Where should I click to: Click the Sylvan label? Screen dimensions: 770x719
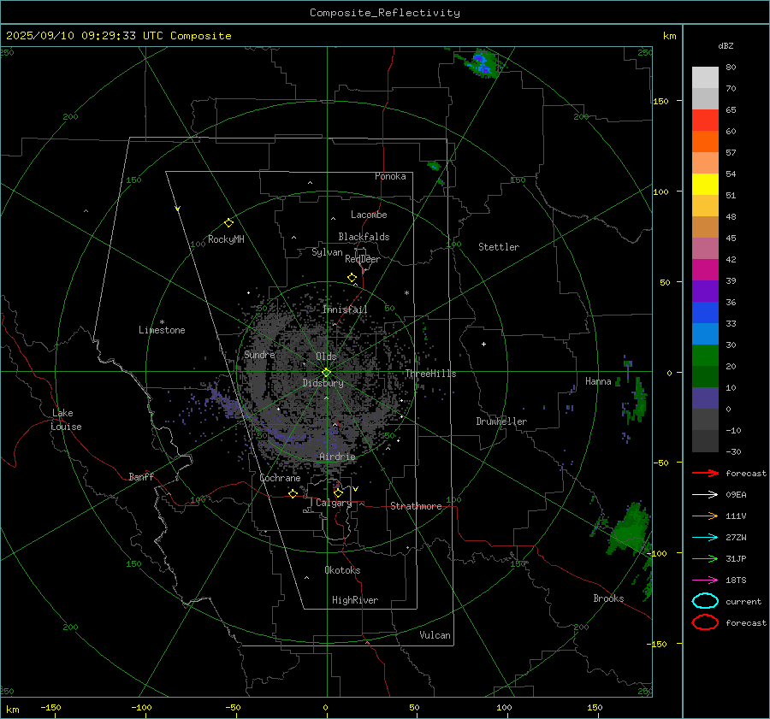tap(327, 252)
